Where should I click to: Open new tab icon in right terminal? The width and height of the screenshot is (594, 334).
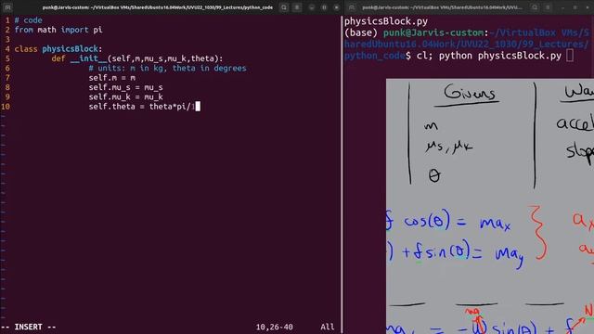coord(352,7)
